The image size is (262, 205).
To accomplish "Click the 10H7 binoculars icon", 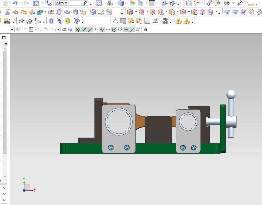I will 165,21.
